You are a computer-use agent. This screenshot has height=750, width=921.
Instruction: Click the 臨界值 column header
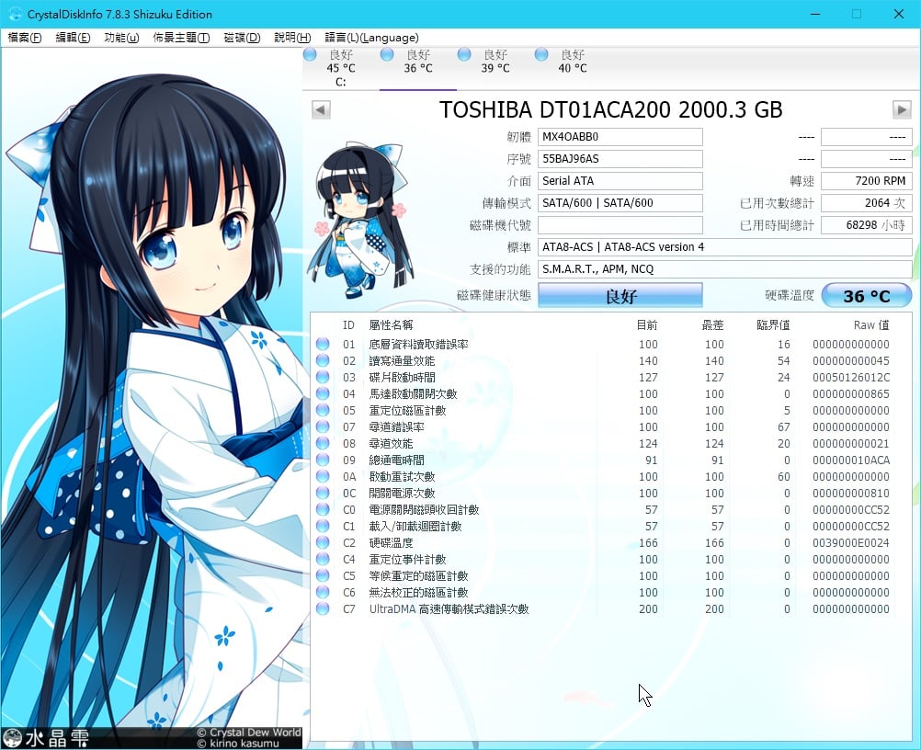773,324
